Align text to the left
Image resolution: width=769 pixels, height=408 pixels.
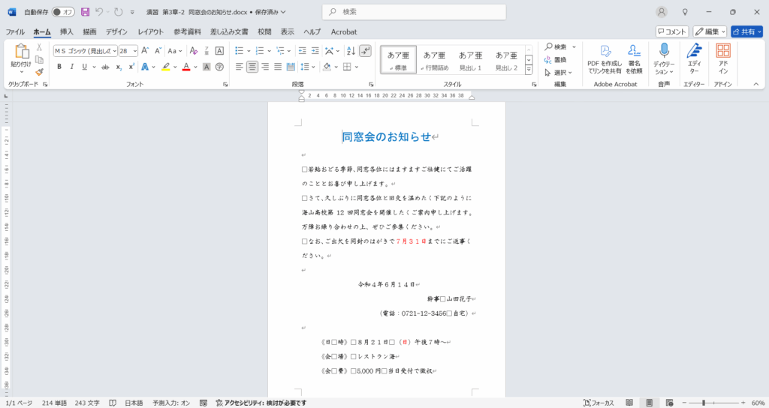pyautogui.click(x=240, y=67)
